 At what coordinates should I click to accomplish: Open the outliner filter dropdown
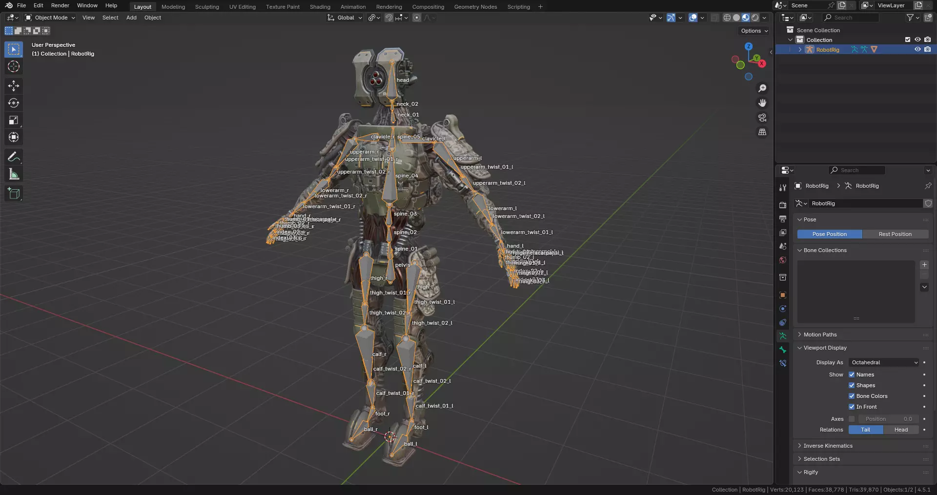coord(913,18)
